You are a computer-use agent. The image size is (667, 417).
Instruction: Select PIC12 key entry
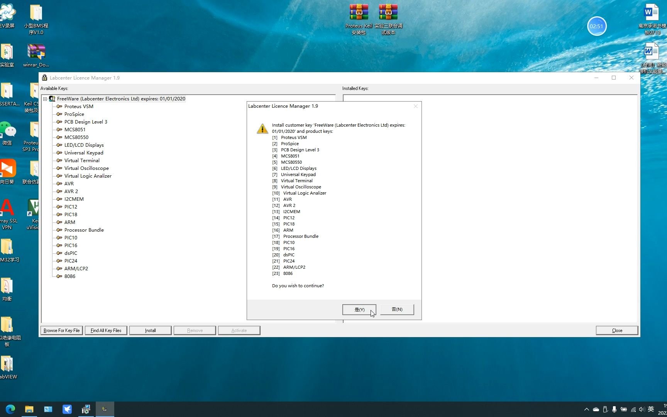point(71,207)
